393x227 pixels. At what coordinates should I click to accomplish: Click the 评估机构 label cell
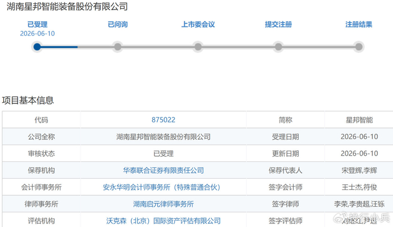pyautogui.click(x=42, y=220)
